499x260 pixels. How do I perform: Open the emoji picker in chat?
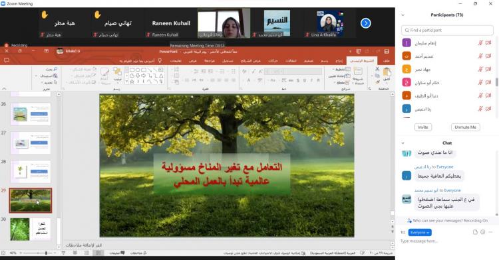click(483, 232)
